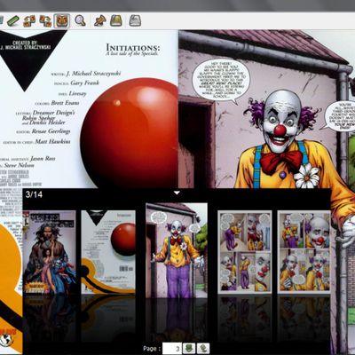Click the "Initiations:" title on the comic page
Viewport: 355px width, 355px height.
[133, 47]
